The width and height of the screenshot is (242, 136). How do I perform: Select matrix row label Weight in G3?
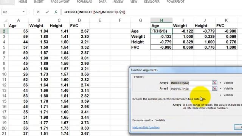140,37
